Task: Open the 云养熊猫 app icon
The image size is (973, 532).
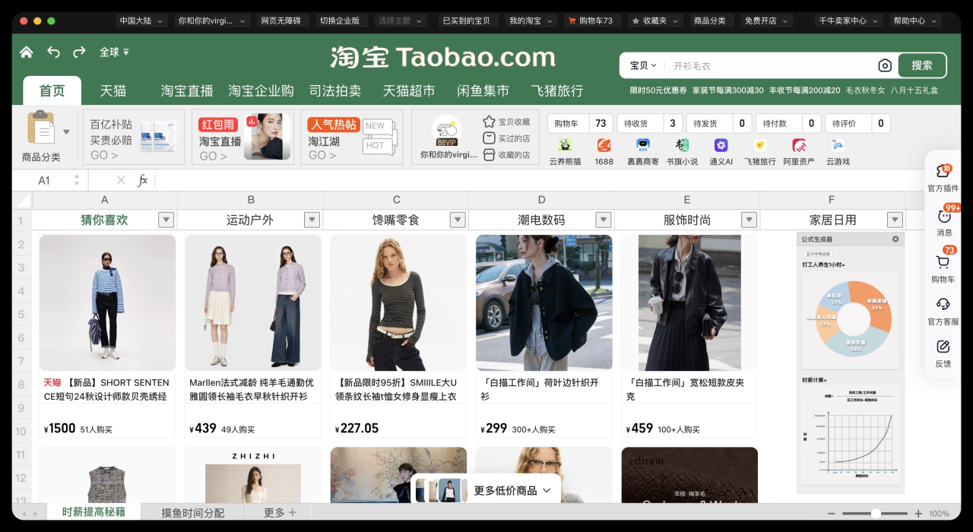Action: coord(565,145)
